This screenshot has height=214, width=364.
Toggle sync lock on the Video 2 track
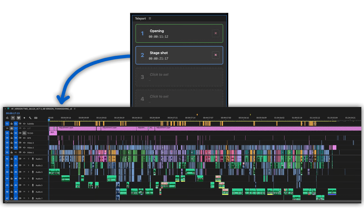20,148
